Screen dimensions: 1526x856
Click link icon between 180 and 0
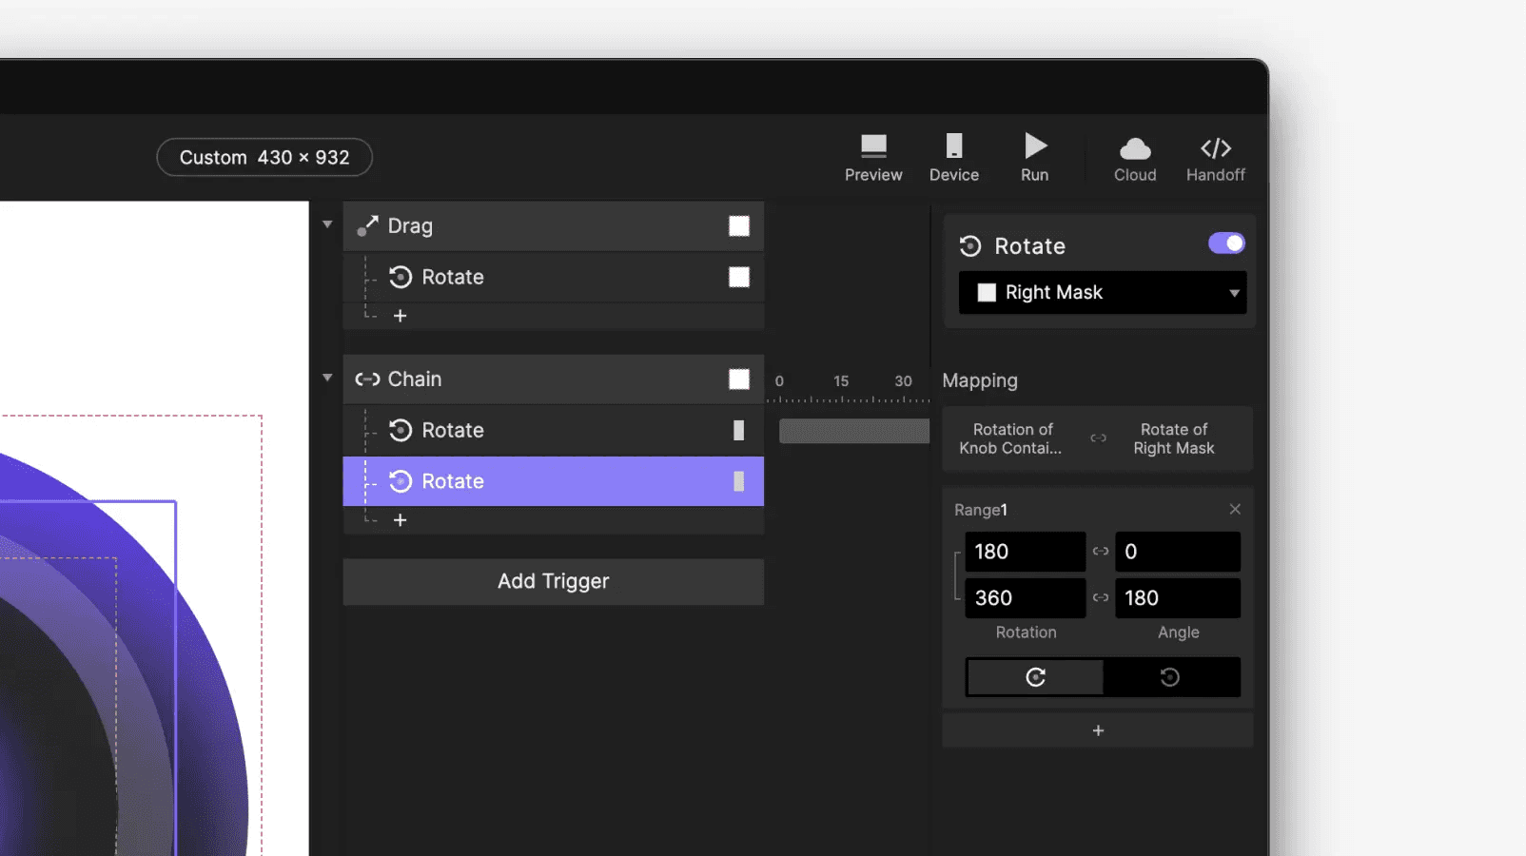click(x=1101, y=552)
